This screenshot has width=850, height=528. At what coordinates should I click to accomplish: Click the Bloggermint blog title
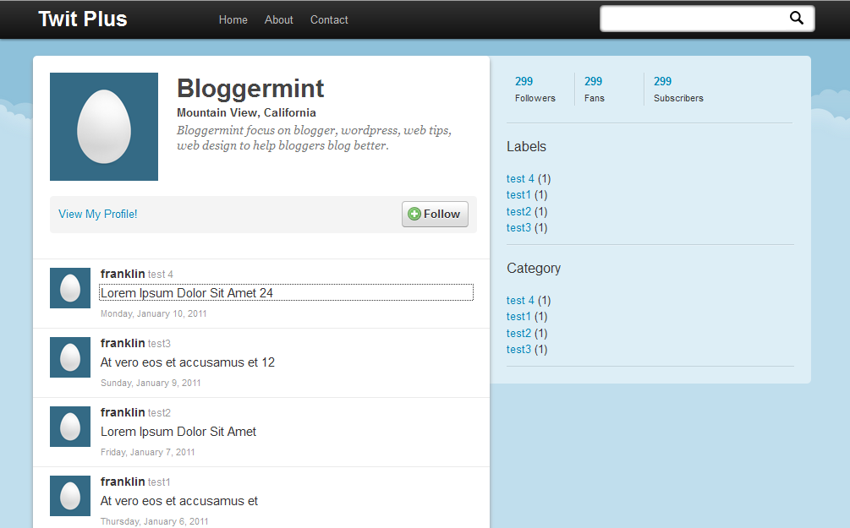pos(250,88)
